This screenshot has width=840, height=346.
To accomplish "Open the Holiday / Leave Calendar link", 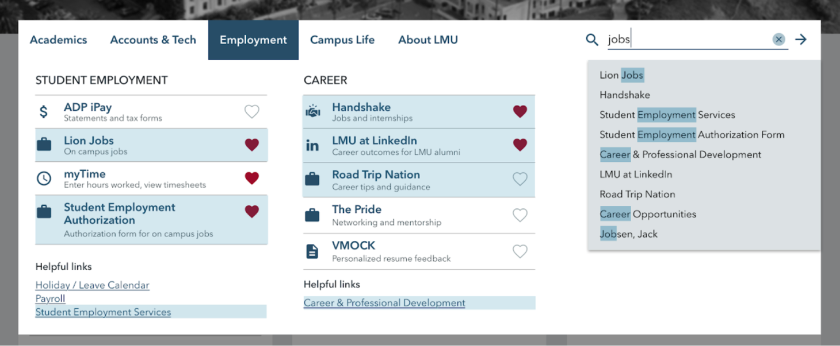I will click(92, 285).
